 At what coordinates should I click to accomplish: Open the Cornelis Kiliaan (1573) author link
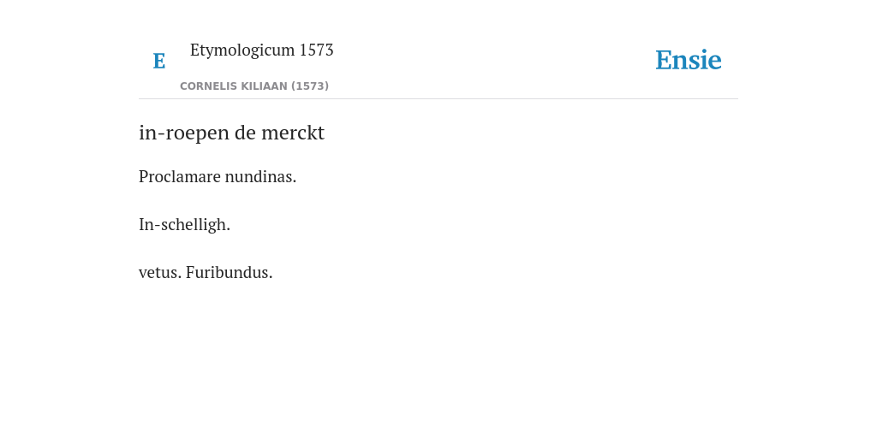(254, 86)
